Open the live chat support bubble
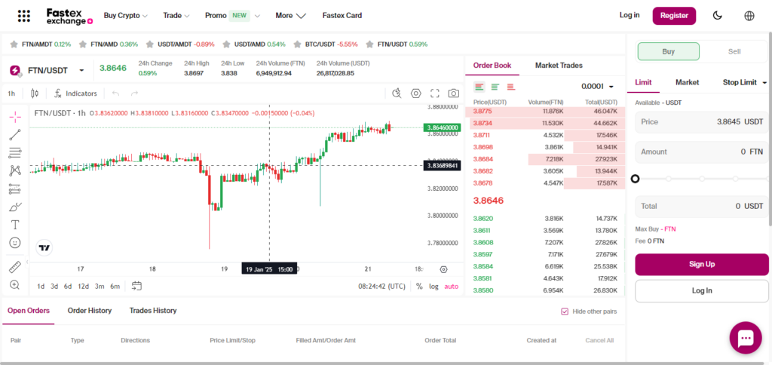Viewport: 772px width, 365px height. 746,337
